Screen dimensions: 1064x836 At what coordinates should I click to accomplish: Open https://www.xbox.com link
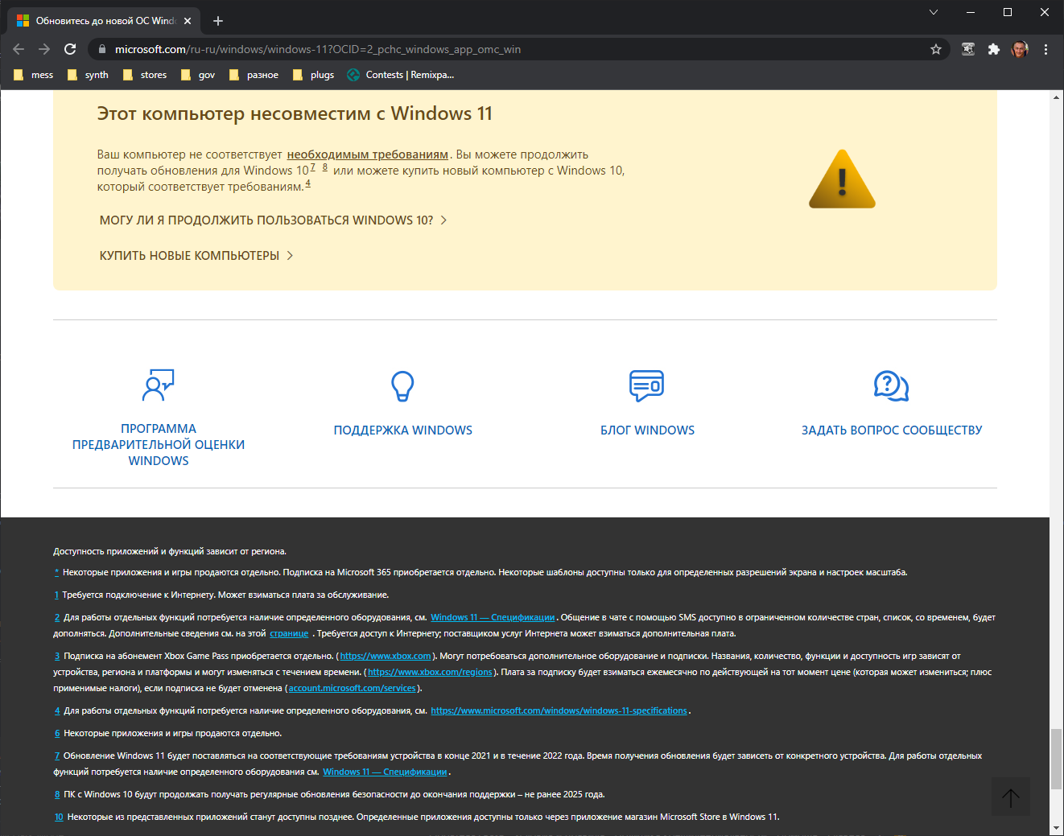point(386,657)
